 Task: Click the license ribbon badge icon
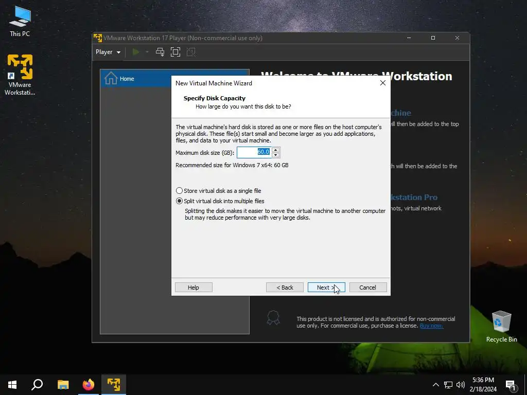tap(273, 317)
